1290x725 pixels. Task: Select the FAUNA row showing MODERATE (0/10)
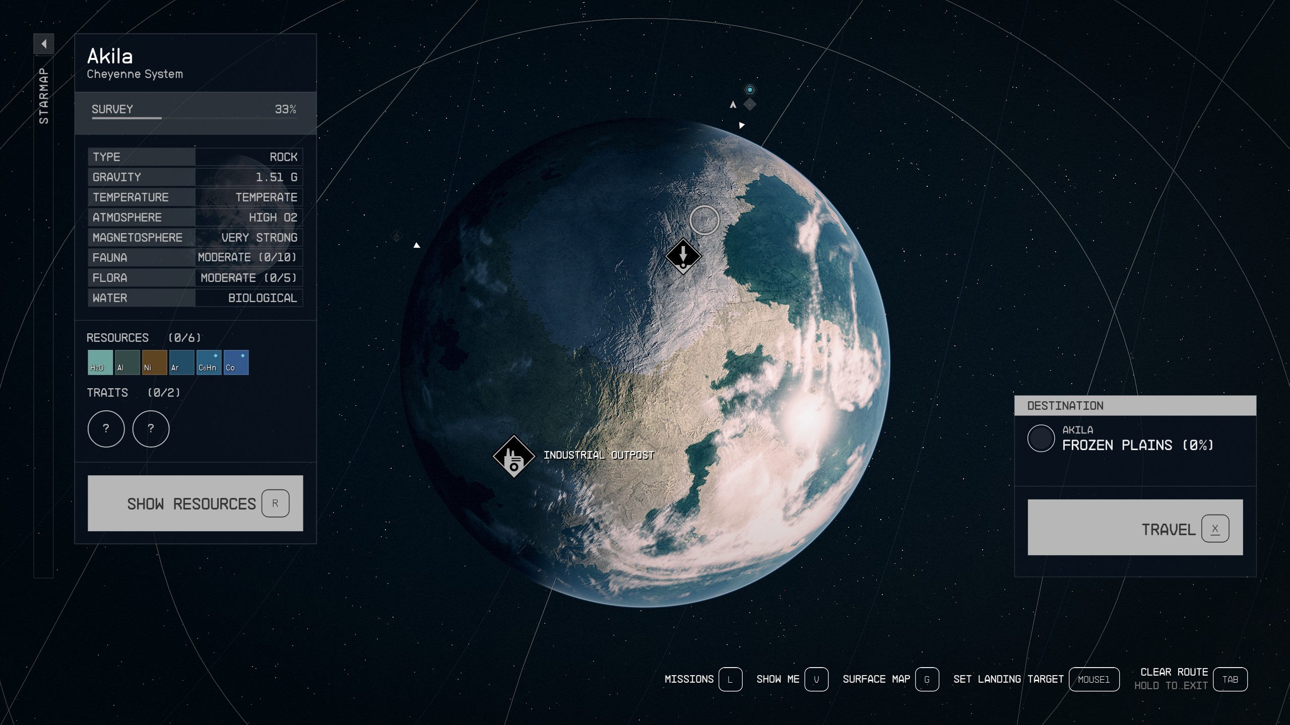tap(195, 258)
